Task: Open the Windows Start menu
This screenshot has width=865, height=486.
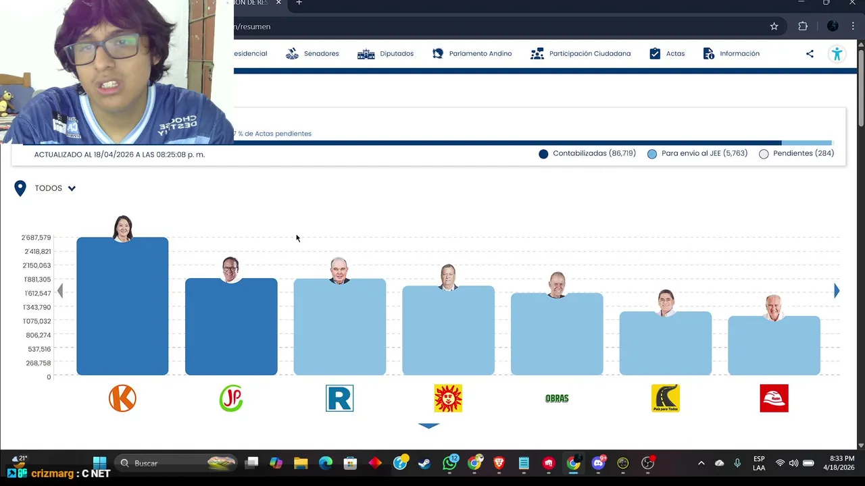Action: tap(99, 463)
